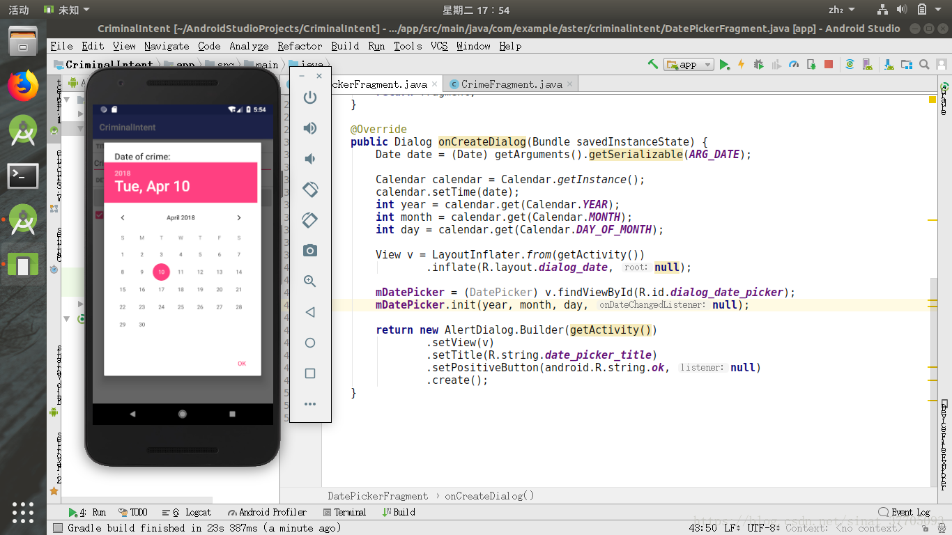The width and height of the screenshot is (952, 535).
Task: Open the File menu
Action: pos(61,46)
